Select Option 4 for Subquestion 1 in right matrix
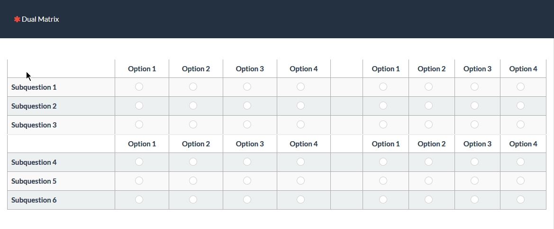This screenshot has height=229, width=554. pos(520,86)
